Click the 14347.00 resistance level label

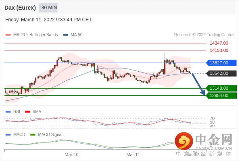point(219,43)
